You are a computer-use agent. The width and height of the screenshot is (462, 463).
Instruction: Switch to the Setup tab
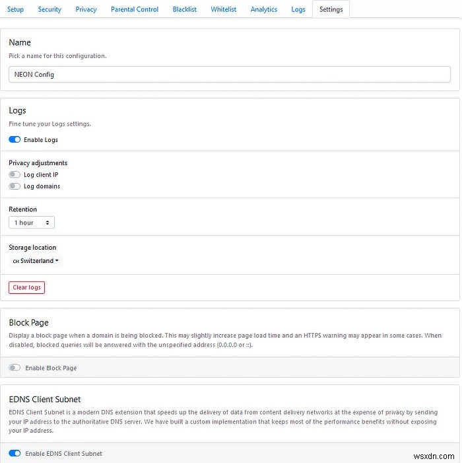tap(15, 9)
